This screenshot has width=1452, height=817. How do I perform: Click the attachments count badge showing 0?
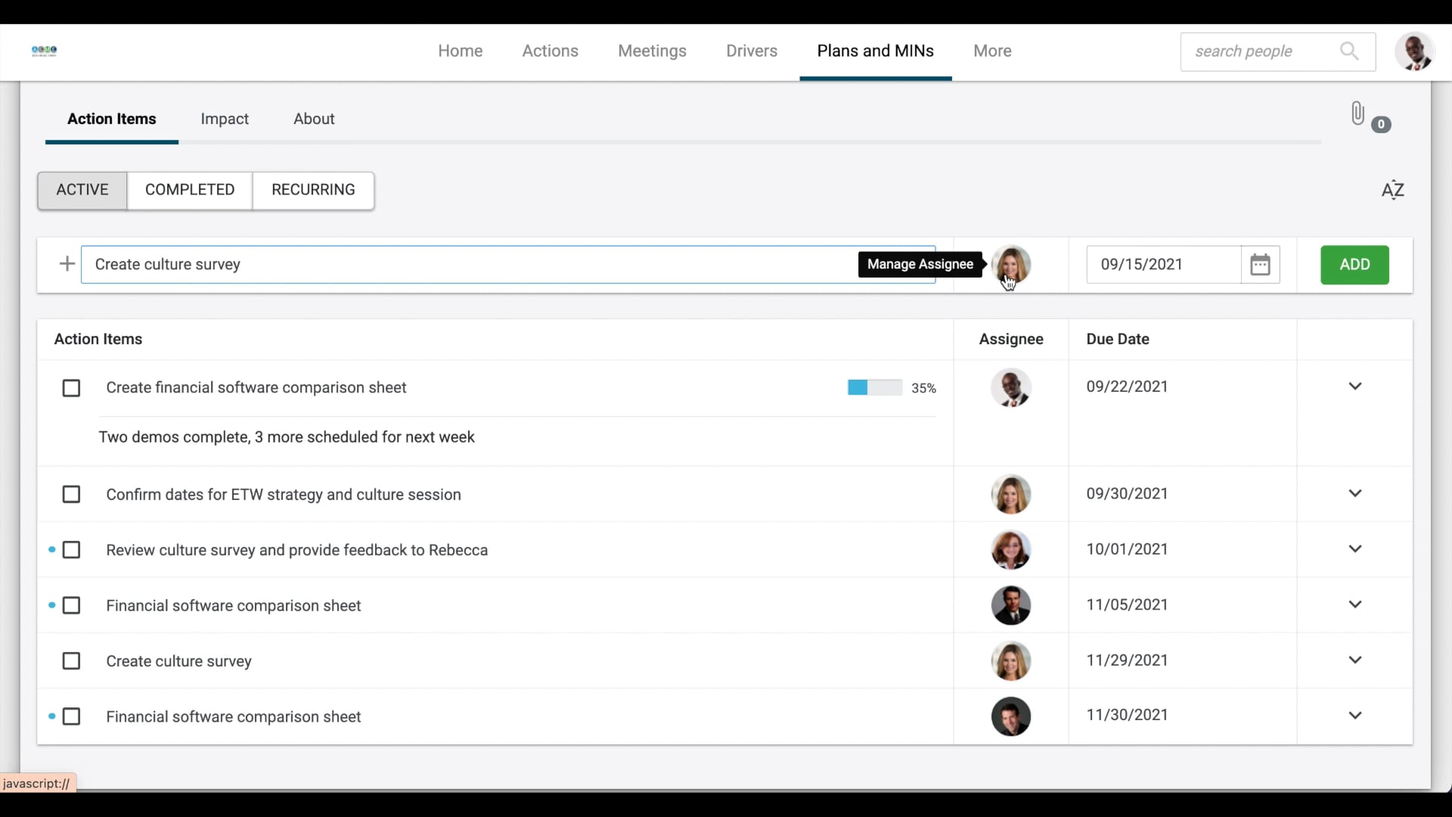[x=1382, y=125]
